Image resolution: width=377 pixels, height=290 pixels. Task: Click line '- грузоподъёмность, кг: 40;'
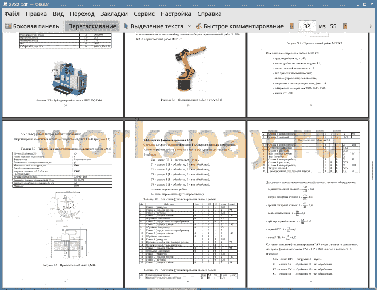pyautogui.click(x=290, y=58)
